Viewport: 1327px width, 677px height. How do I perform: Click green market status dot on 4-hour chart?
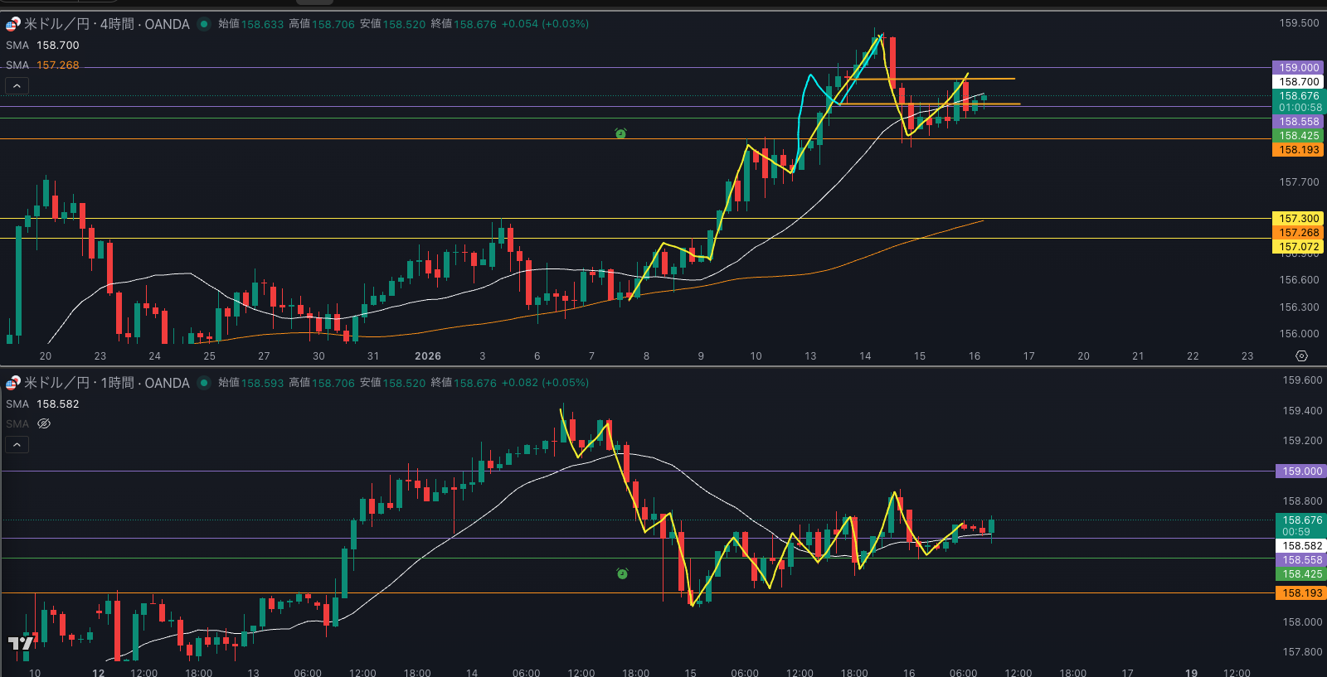click(204, 24)
